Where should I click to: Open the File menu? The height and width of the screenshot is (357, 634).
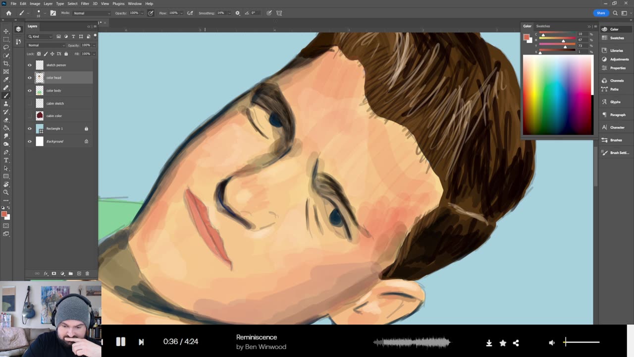pos(13,3)
